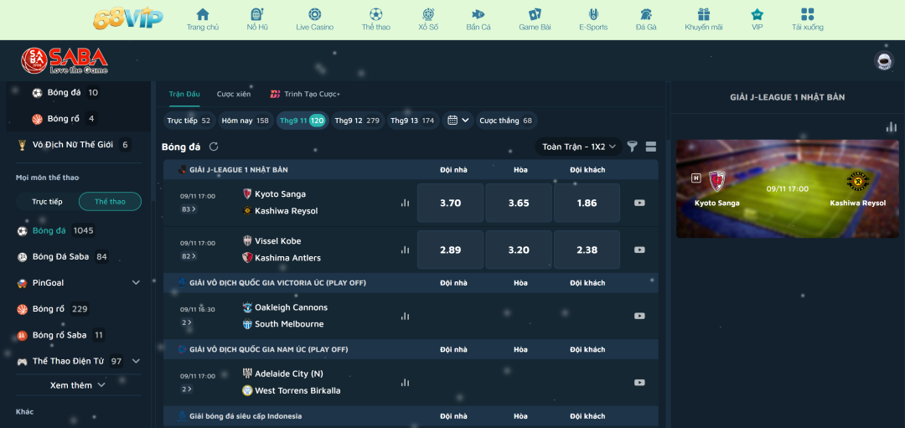Open the E-Sports section
This screenshot has height=428, width=905.
(x=593, y=19)
